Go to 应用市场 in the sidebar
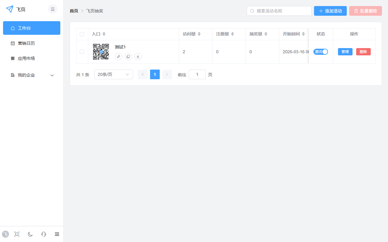Screen dimensions: 388x242 tap(26, 58)
